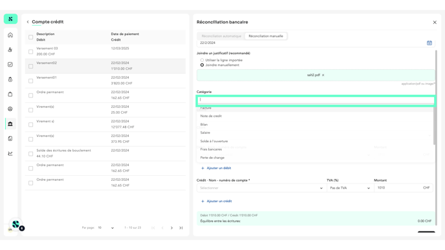Check the Versement02 row checkbox
The image size is (445, 250).
30,67
